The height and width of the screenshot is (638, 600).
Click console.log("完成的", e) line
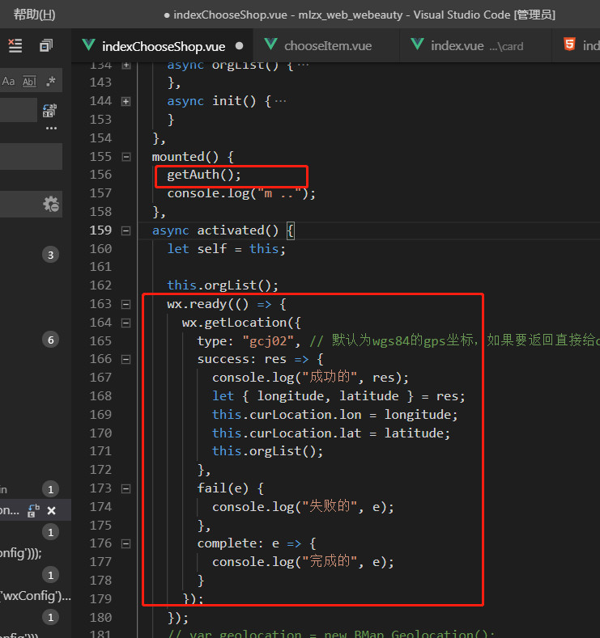[x=303, y=562]
